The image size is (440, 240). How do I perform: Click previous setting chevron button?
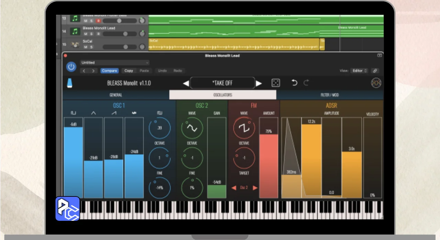pyautogui.click(x=84, y=71)
